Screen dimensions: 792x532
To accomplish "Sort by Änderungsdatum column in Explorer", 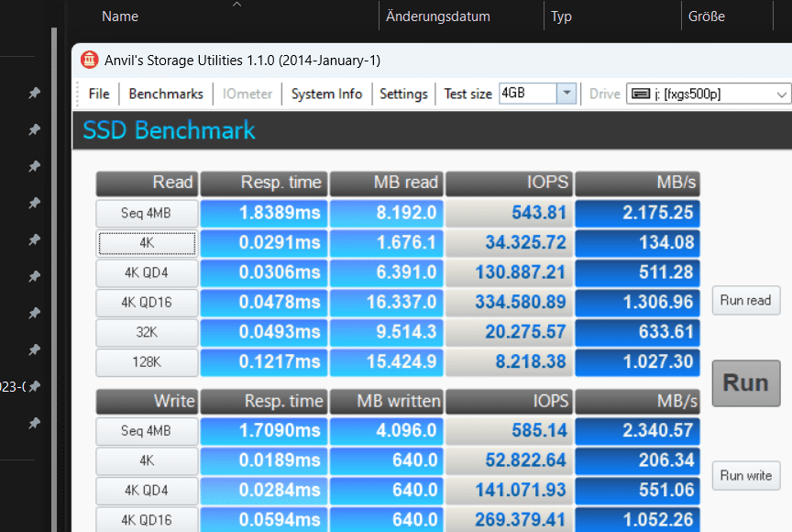I will pos(437,17).
